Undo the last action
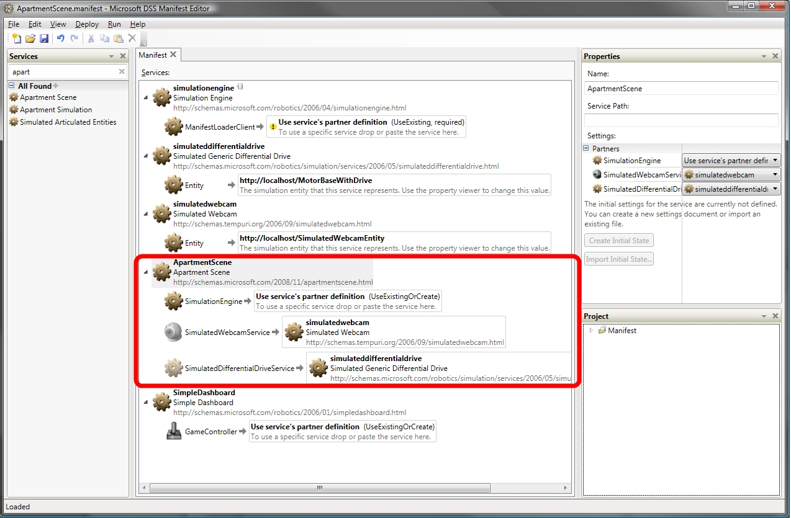The image size is (791, 518). 61,38
